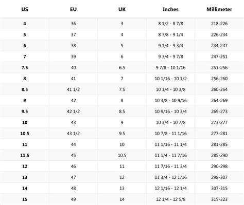Select UK size 10.5 cell

pos(122,155)
